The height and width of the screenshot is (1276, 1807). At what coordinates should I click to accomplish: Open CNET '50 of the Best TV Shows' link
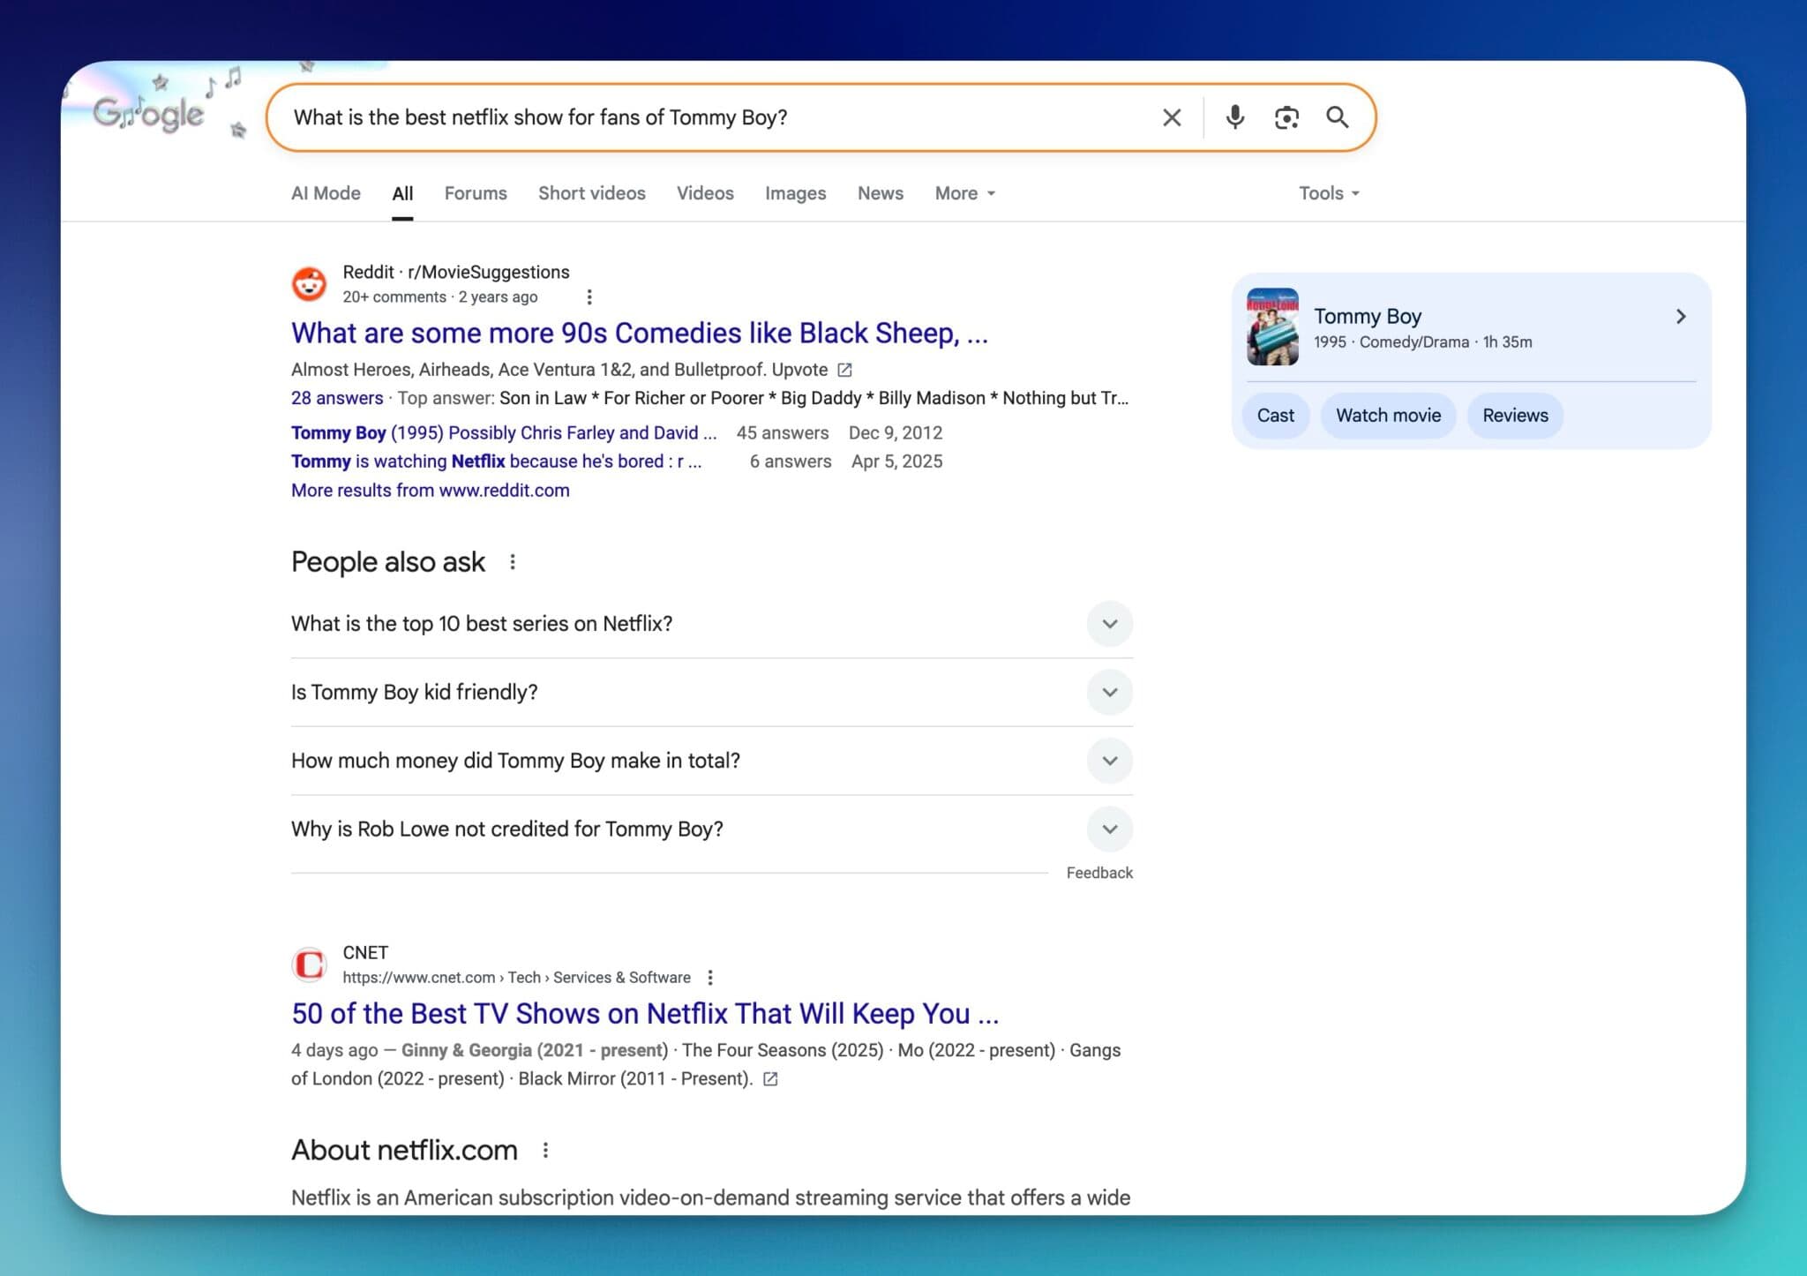coord(644,1014)
